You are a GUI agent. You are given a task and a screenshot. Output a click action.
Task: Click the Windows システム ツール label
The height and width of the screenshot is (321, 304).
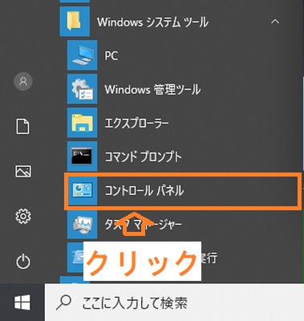(x=152, y=22)
